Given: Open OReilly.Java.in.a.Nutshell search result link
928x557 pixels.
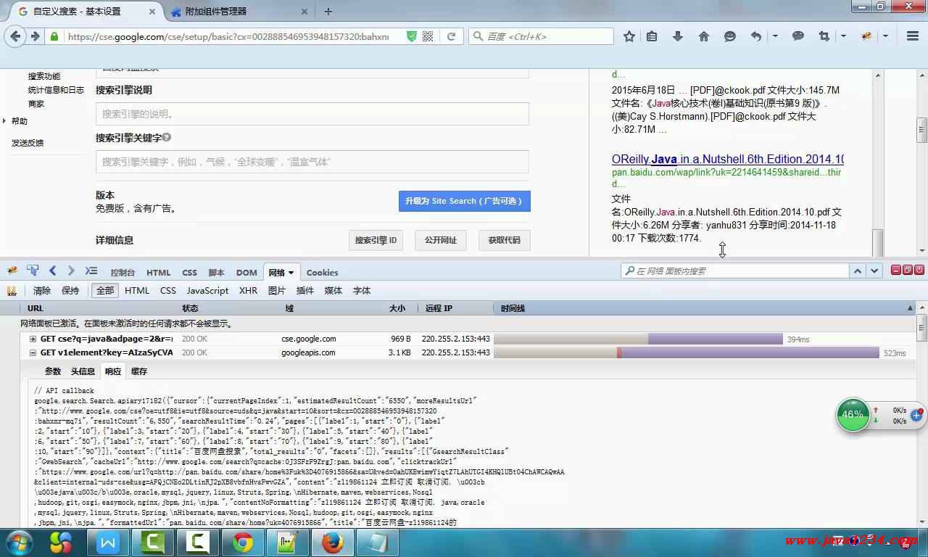Looking at the screenshot, I should click(727, 159).
